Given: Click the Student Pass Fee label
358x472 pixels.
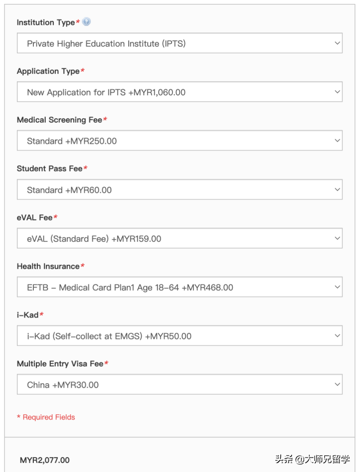Looking at the screenshot, I should [50, 169].
